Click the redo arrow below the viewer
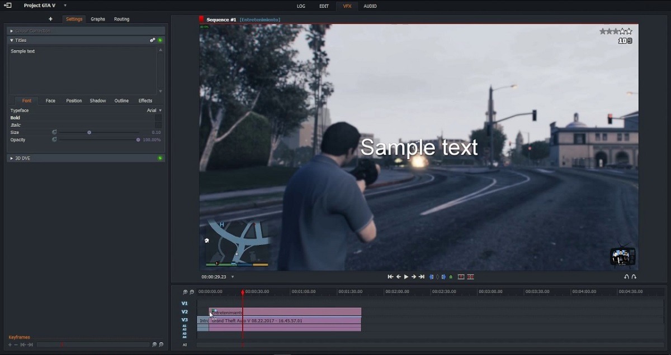 [x=634, y=277]
